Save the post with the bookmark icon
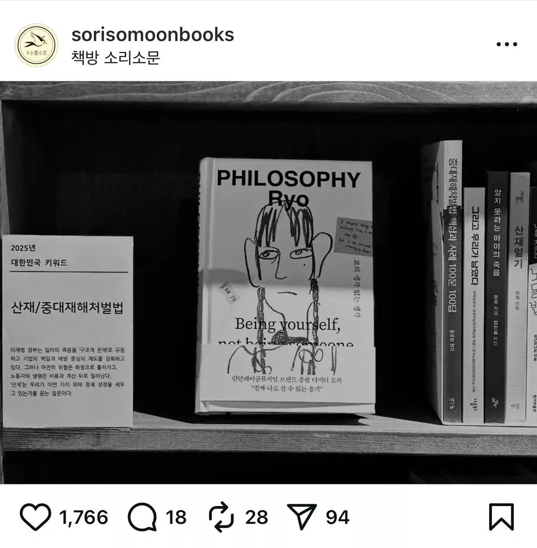Screen dimensions: 537x548 [x=501, y=517]
